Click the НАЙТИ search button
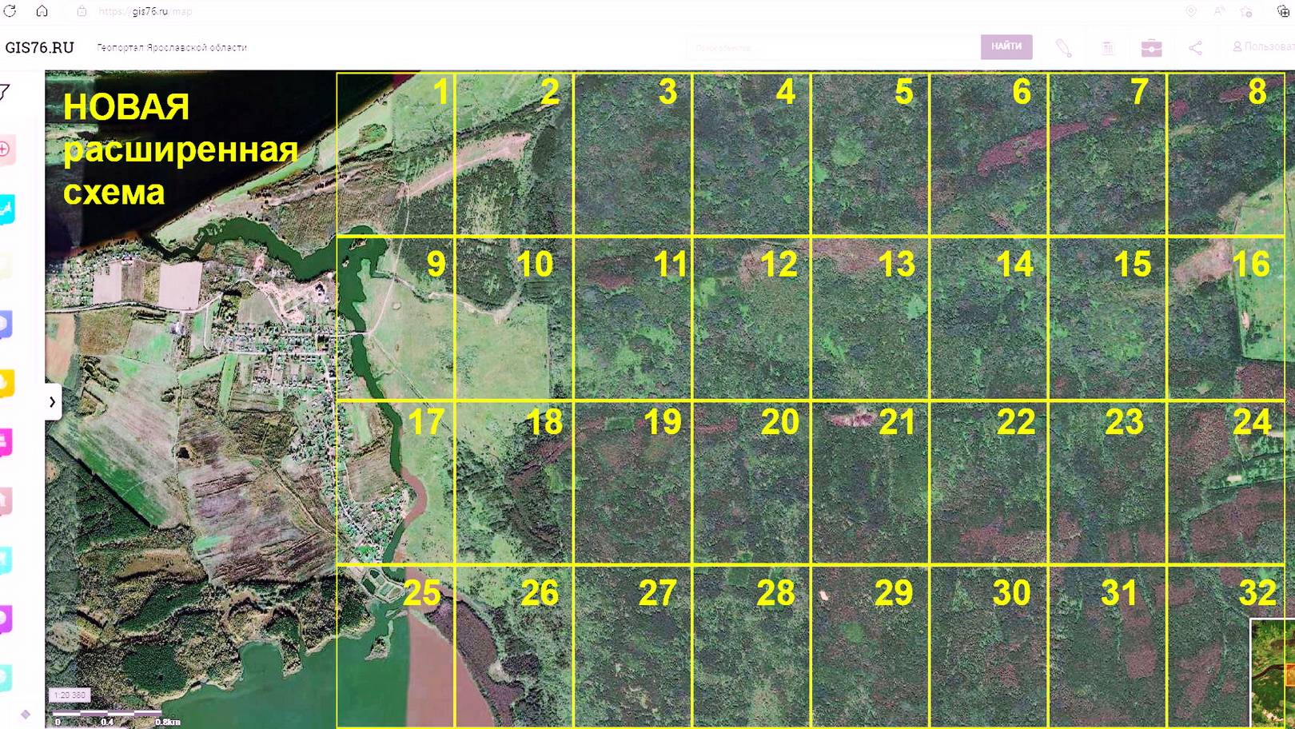This screenshot has width=1295, height=729. 1006,47
